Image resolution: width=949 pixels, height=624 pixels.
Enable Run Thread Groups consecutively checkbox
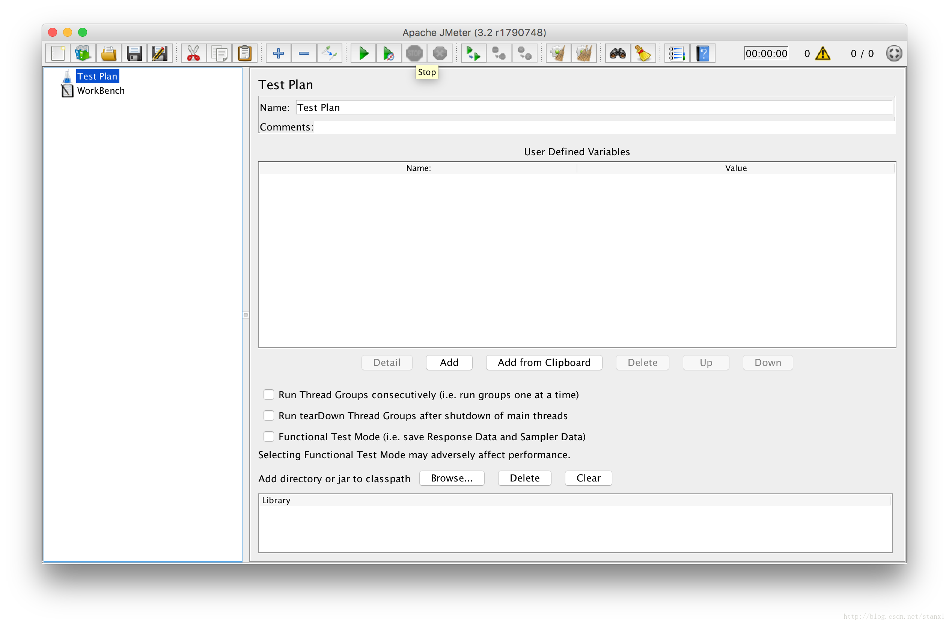tap(269, 394)
